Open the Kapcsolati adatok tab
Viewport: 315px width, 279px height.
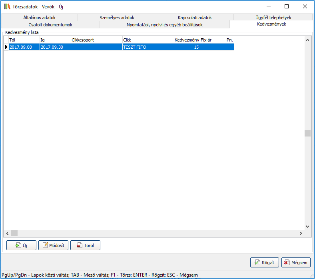pyautogui.click(x=195, y=18)
